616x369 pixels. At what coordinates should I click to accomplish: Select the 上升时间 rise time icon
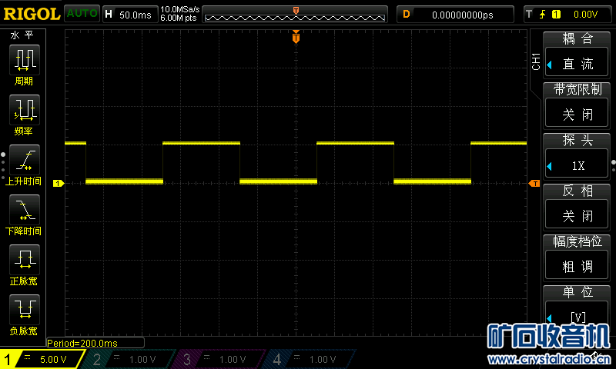[24, 160]
